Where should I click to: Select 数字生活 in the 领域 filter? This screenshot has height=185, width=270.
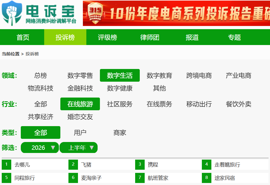coord(120,75)
